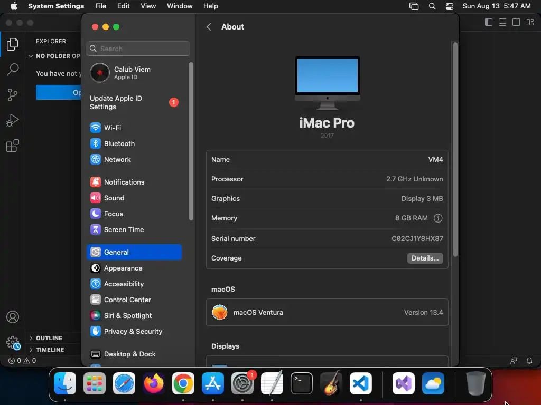
Task: Select Bluetooth in settings sidebar
Action: pyautogui.click(x=134, y=143)
